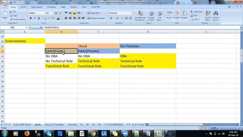Click the Fill button in Editing
This screenshot has width=243, height=137.
click(194, 16)
